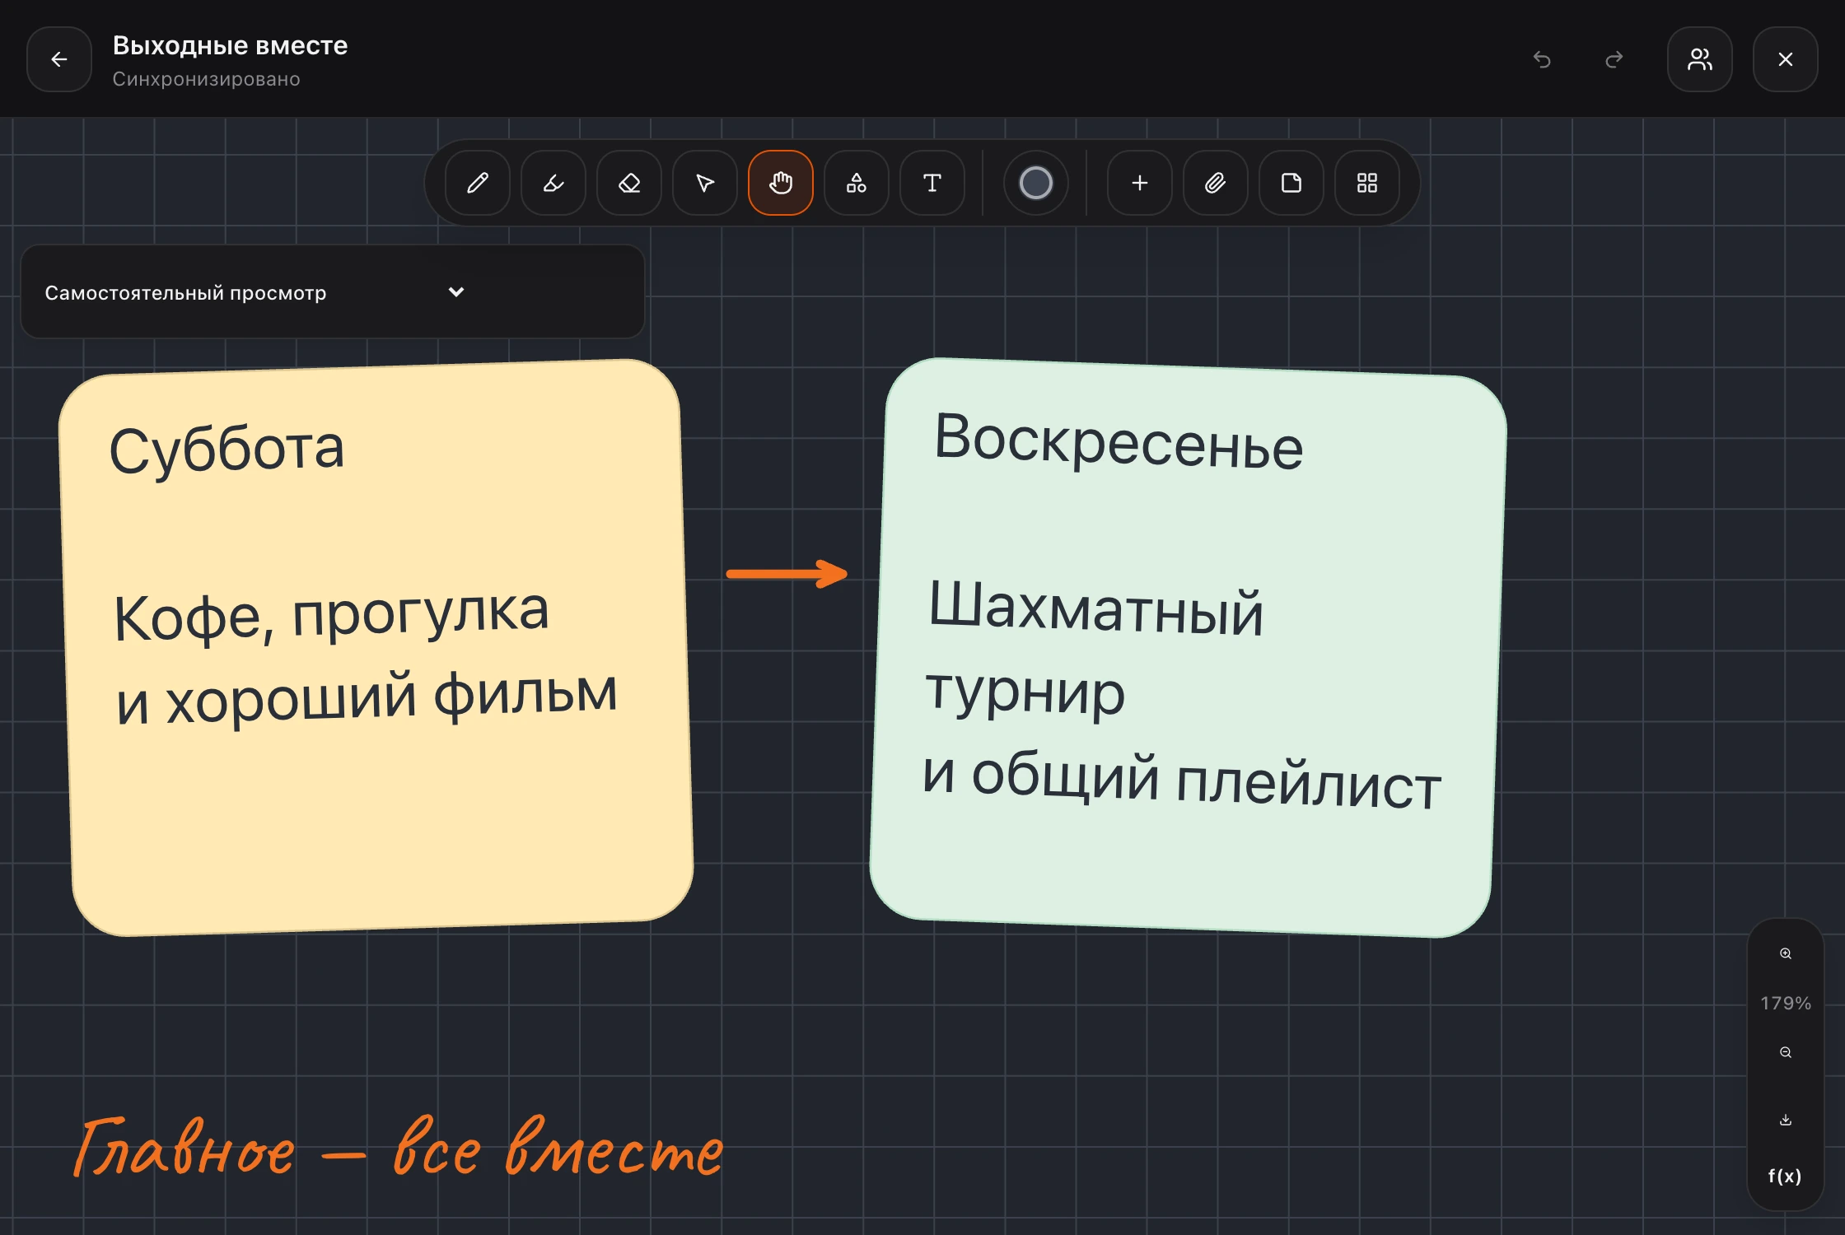Click the Шахматный турнир text

(1095, 650)
